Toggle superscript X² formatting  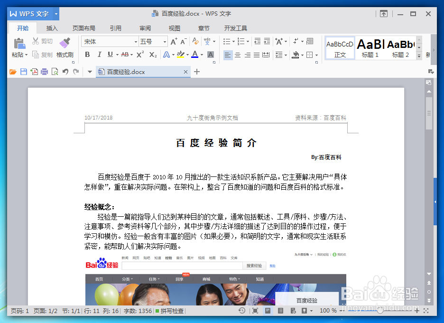click(x=140, y=55)
